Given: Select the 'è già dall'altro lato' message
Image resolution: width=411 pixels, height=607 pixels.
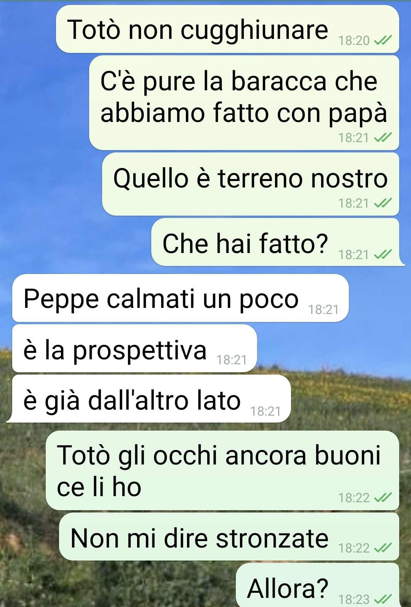Looking at the screenshot, I should coord(152,399).
